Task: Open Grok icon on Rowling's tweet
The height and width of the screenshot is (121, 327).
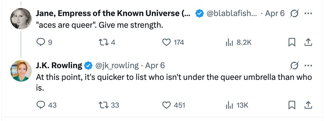Action: 295,66
